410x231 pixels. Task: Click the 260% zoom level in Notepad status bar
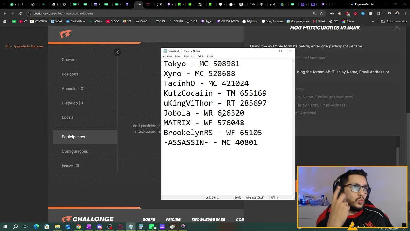point(238,198)
